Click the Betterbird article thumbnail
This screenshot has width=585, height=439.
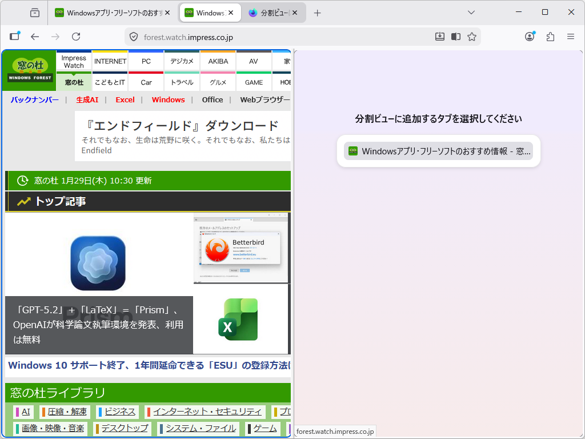pos(241,249)
